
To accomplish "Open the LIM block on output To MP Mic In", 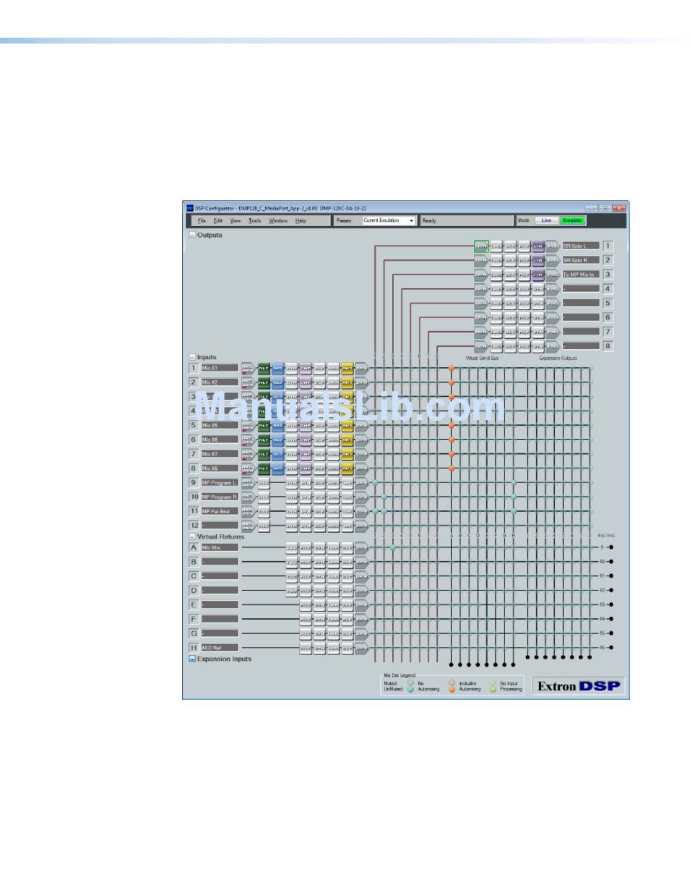I will (537, 274).
